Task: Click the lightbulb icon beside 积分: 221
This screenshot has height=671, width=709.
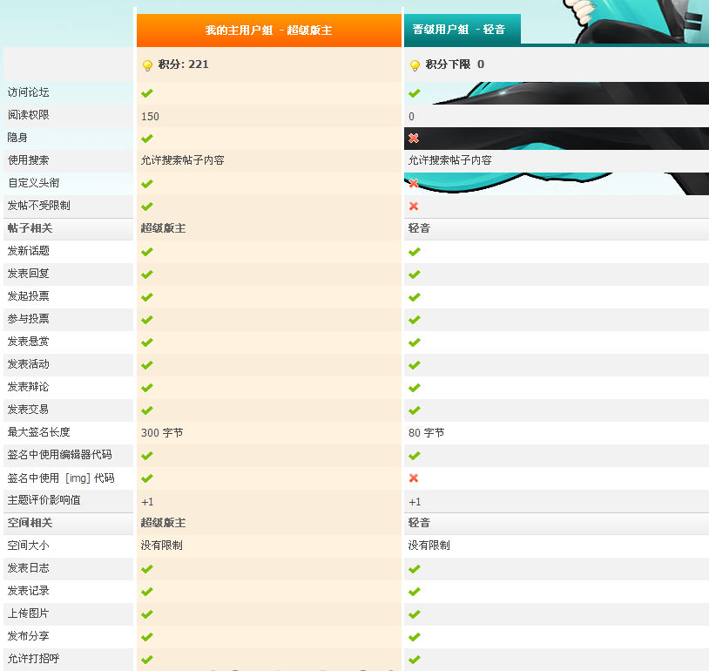Action: pyautogui.click(x=147, y=65)
